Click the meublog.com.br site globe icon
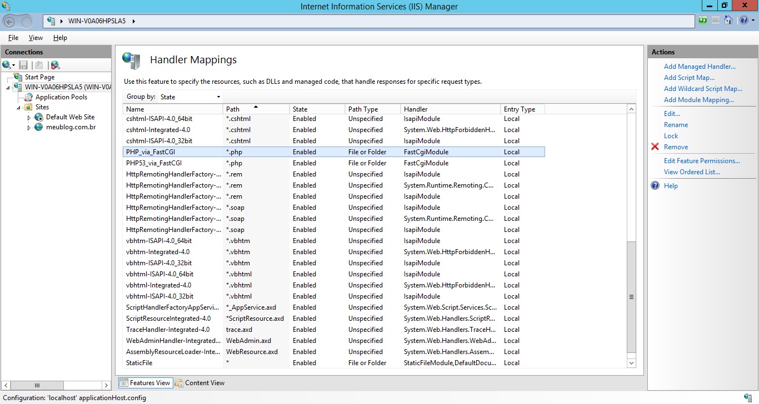Viewport: 759px width, 404px height. [x=38, y=127]
